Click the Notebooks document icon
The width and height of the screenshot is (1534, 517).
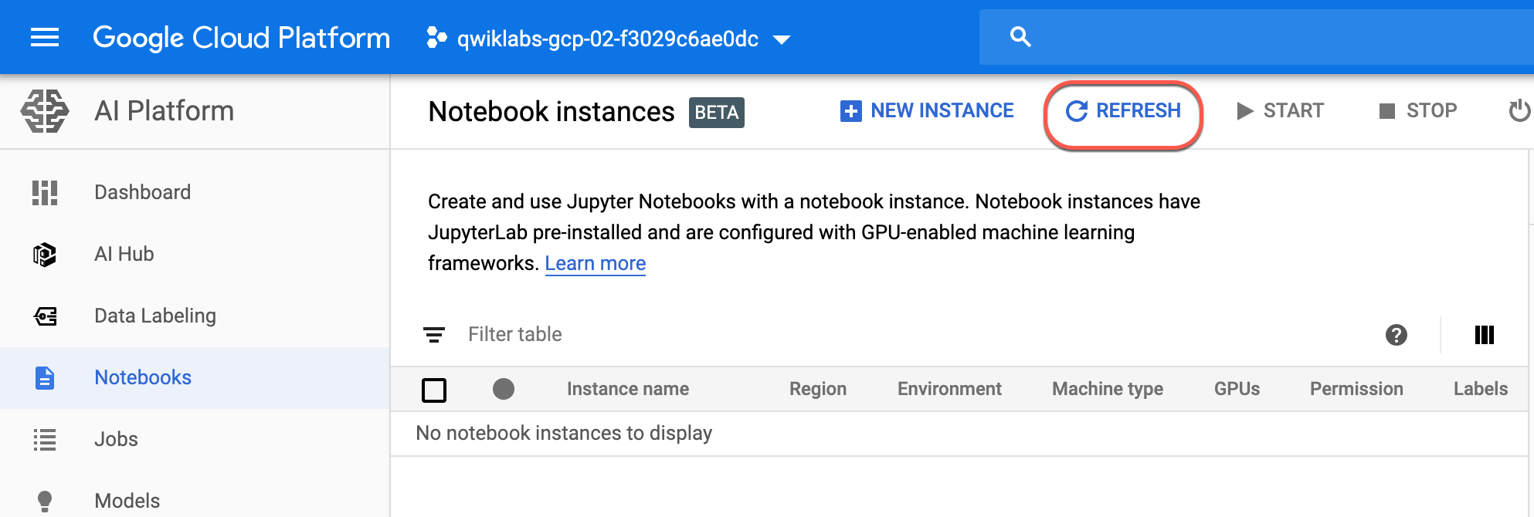tap(45, 378)
